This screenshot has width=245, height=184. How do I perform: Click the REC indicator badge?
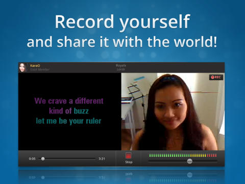click(216, 77)
